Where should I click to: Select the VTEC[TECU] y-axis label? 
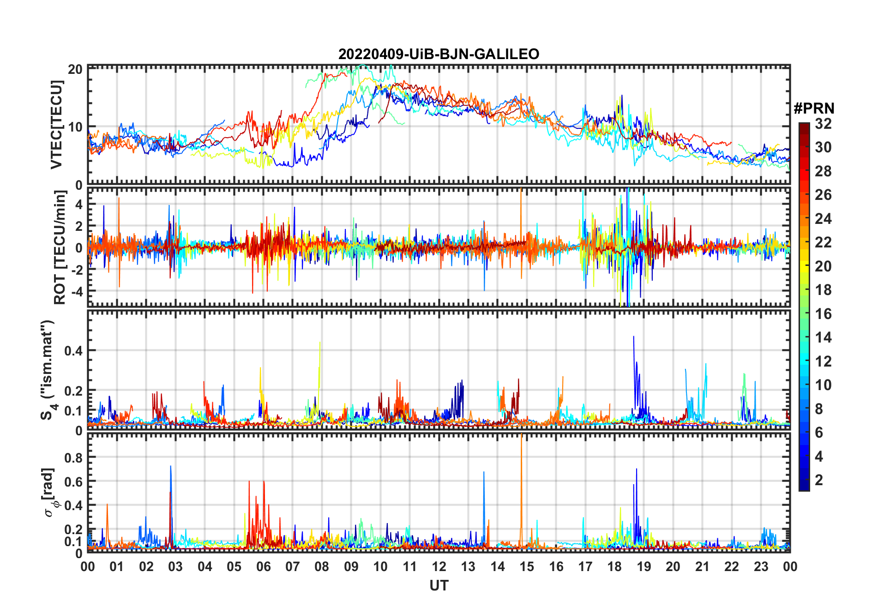[x=56, y=125]
